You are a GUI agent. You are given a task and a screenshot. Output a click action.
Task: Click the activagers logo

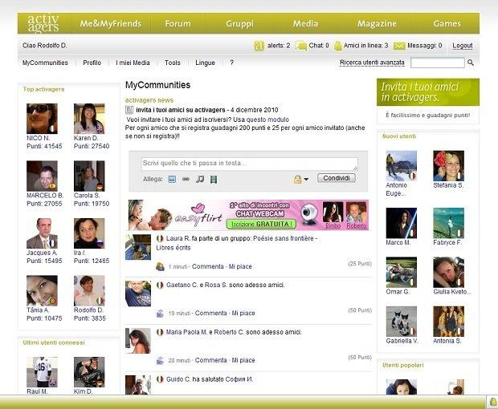point(43,23)
